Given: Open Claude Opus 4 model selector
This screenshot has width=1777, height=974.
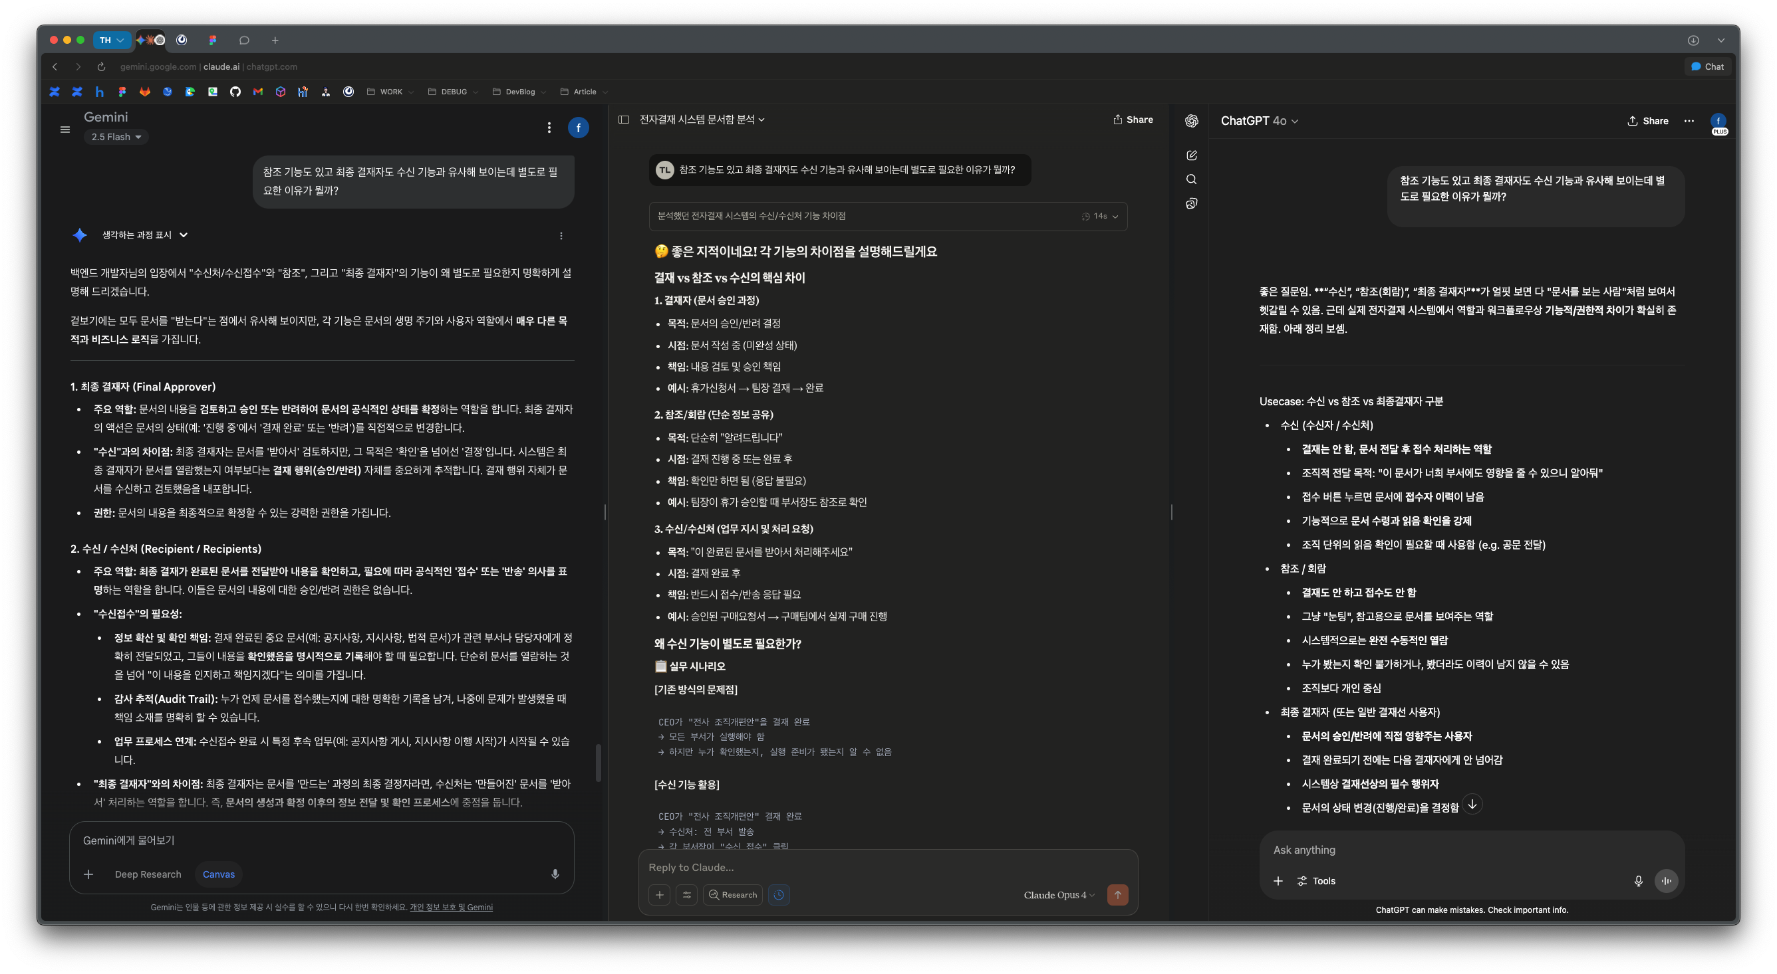Looking at the screenshot, I should (1059, 895).
